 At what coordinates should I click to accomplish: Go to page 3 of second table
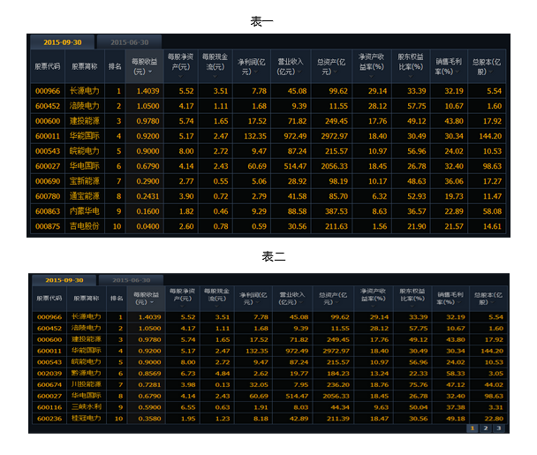(x=497, y=428)
